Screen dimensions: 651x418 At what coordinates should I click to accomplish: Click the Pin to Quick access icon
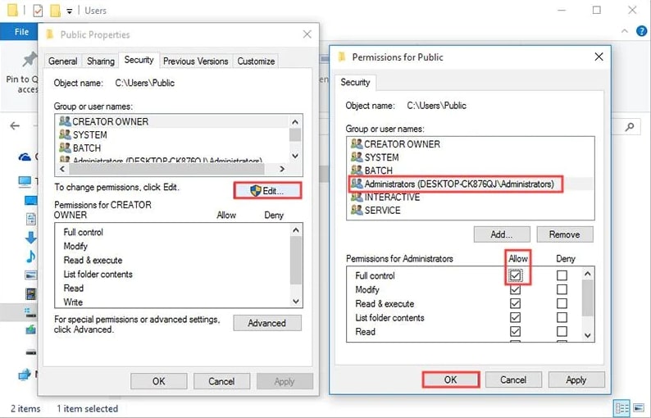click(30, 60)
